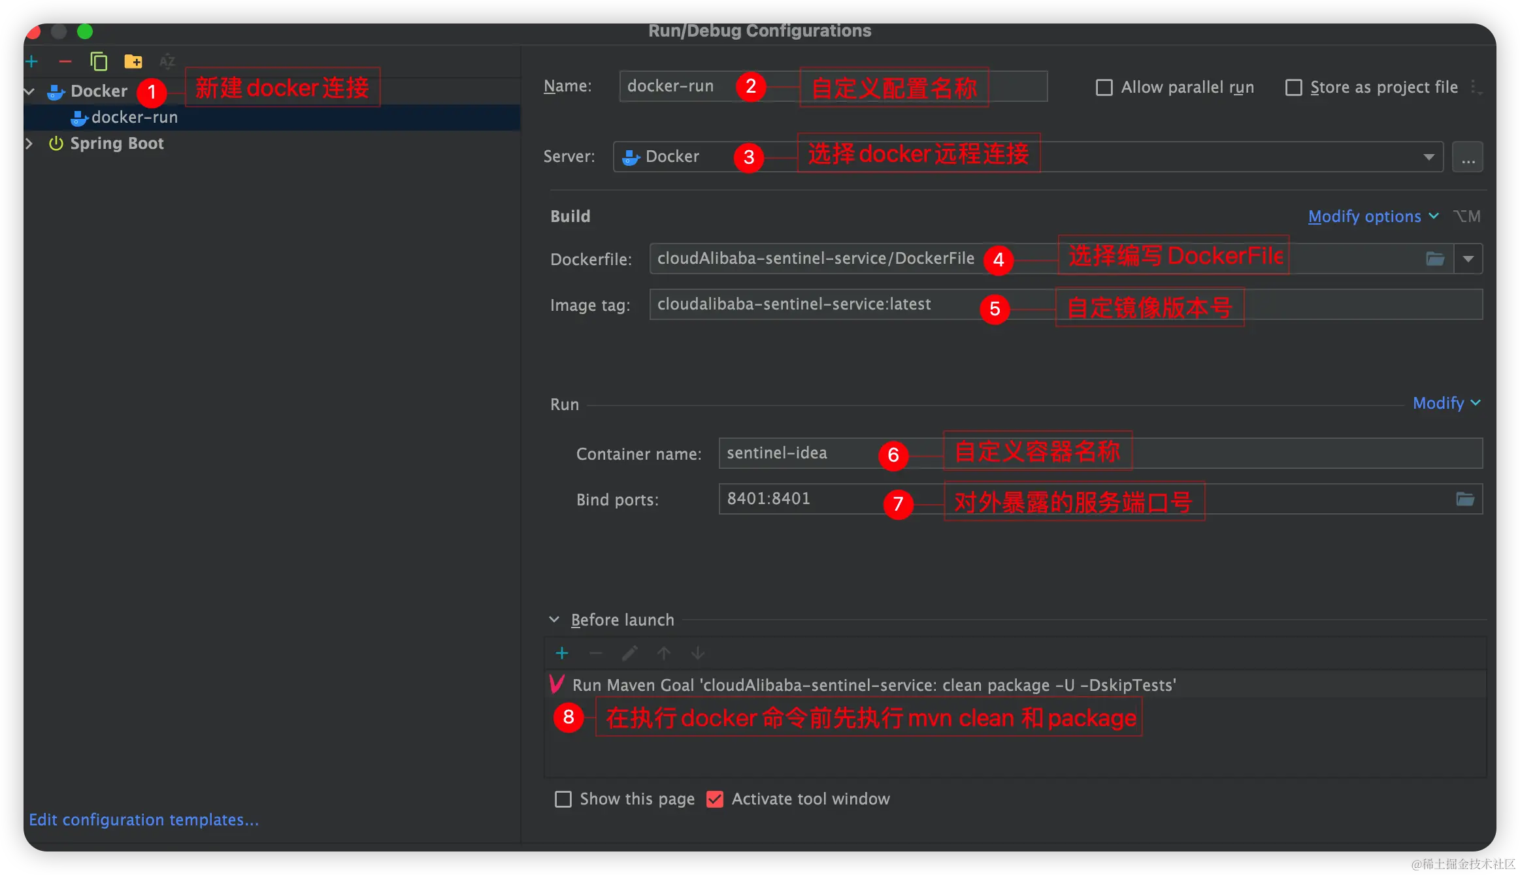Open Edit configuration templates link

coord(144,819)
